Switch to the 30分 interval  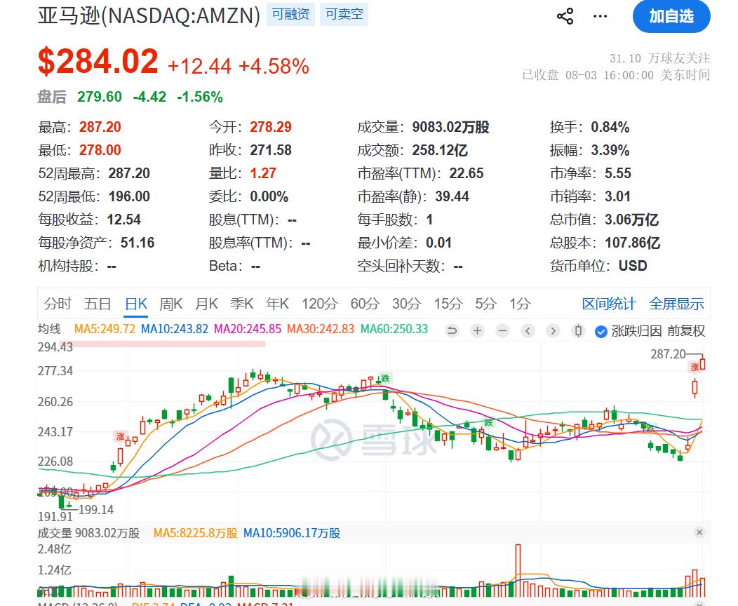(x=407, y=304)
